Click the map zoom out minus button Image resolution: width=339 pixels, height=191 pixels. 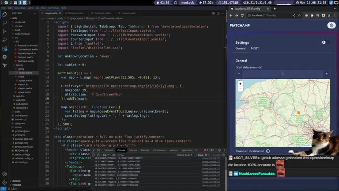[240, 89]
